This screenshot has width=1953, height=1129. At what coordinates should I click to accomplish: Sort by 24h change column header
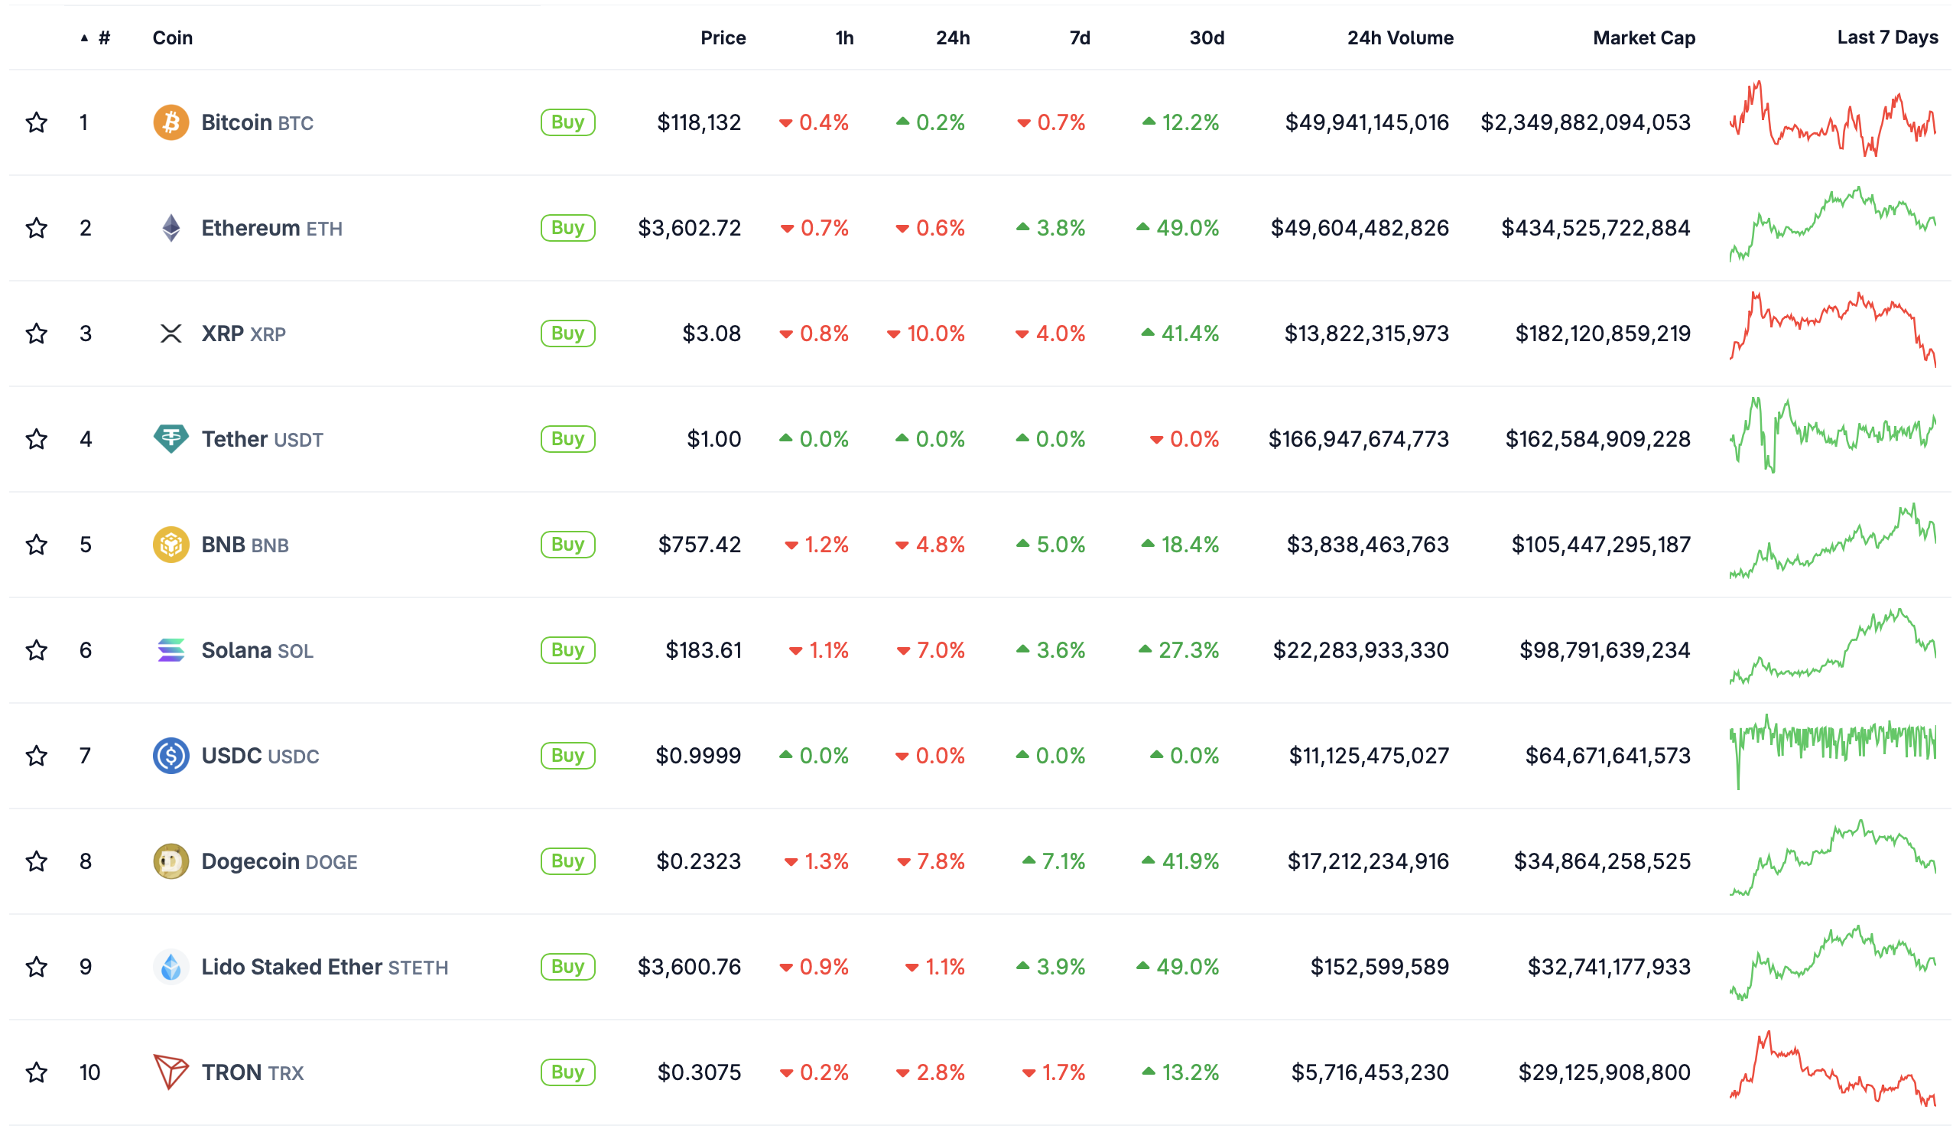click(x=953, y=38)
